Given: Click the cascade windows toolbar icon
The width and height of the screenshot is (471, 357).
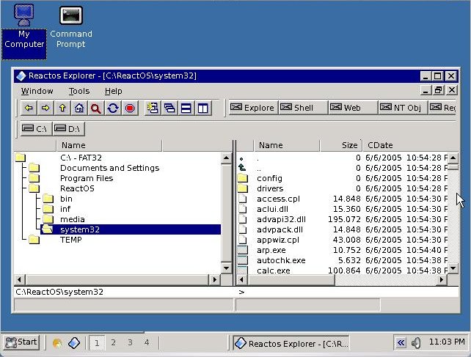Looking at the screenshot, I should pyautogui.click(x=169, y=108).
